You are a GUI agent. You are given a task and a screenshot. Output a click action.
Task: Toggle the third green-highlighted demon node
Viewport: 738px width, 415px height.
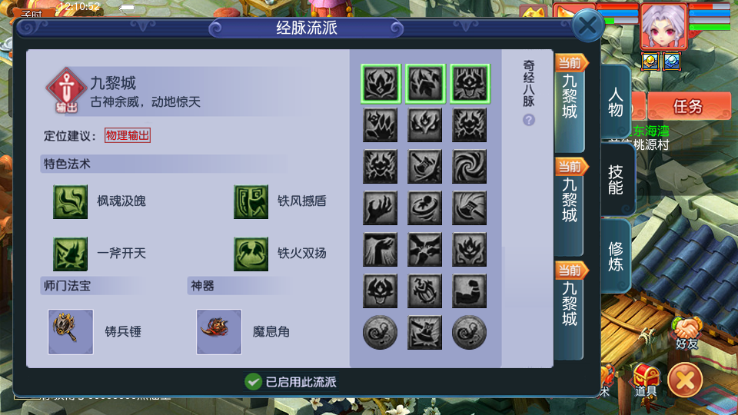(470, 84)
